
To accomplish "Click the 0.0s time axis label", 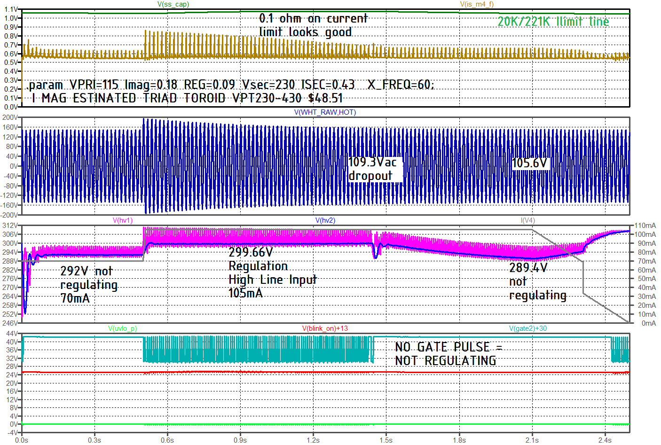I will tap(22, 440).
